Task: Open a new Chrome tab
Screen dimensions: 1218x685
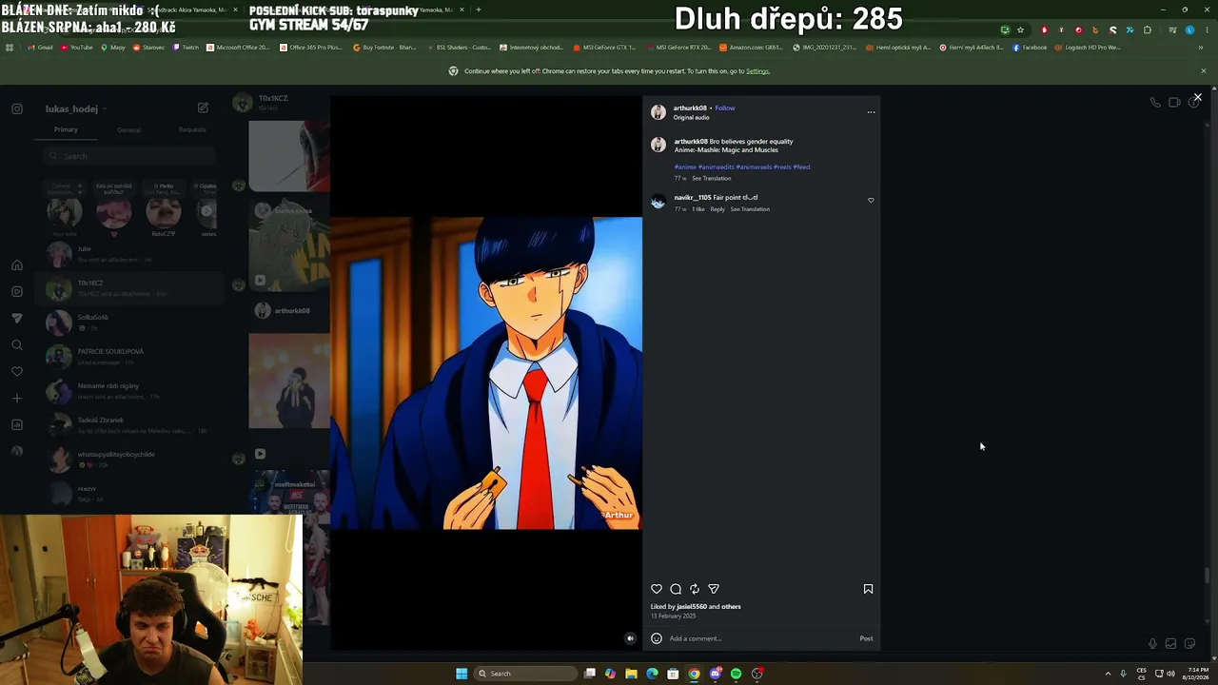Action: tap(479, 10)
